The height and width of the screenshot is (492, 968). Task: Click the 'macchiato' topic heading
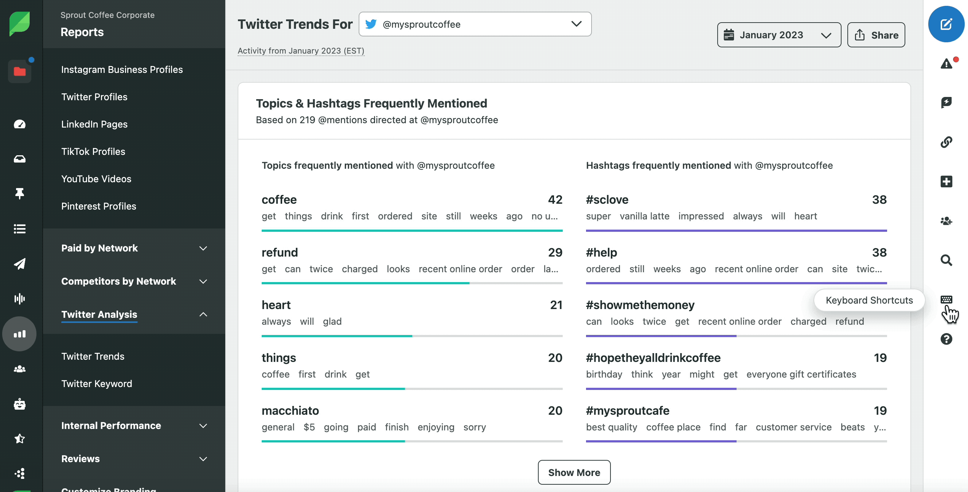pyautogui.click(x=290, y=411)
